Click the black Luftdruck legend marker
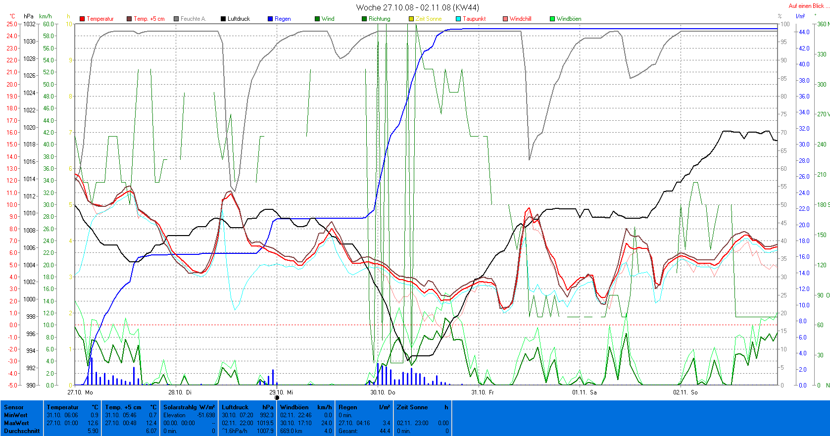830x436 pixels. click(223, 19)
